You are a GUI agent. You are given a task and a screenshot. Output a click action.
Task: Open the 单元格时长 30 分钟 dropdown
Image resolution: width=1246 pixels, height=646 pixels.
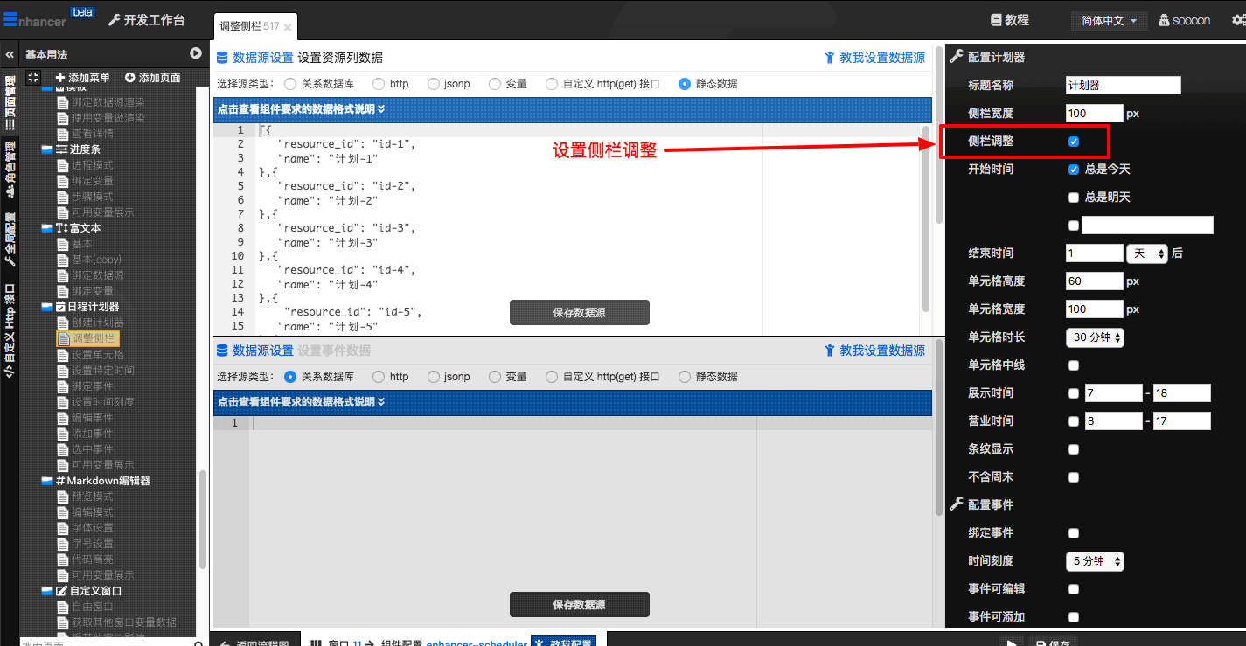coord(1095,337)
